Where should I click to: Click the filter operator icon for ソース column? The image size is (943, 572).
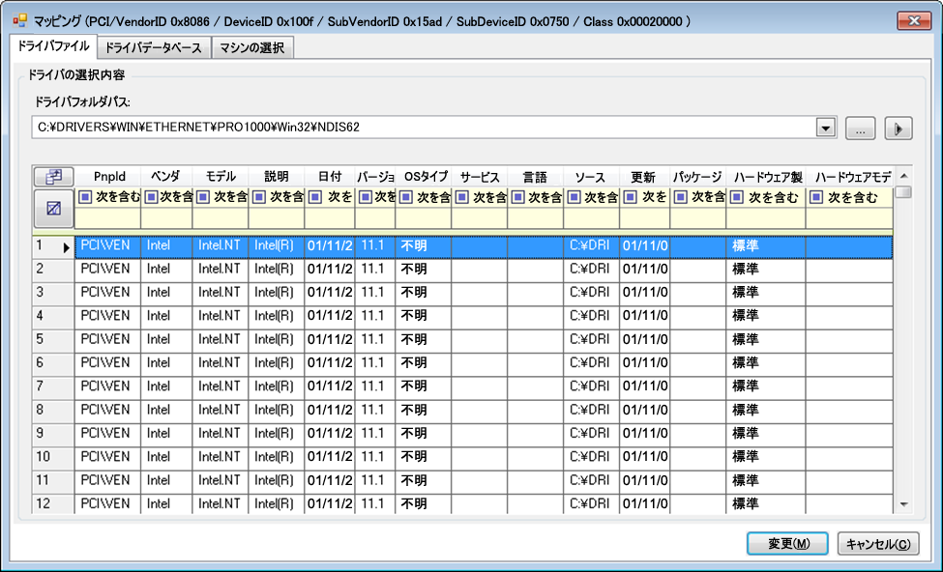pos(575,198)
